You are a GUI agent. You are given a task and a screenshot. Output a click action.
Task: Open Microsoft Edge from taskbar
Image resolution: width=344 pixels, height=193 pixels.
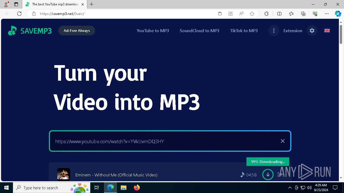tap(110, 188)
